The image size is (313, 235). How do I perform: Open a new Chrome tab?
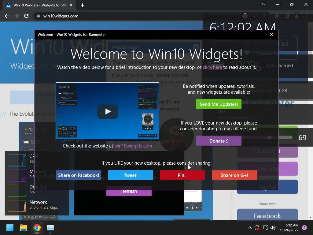[x=83, y=5]
